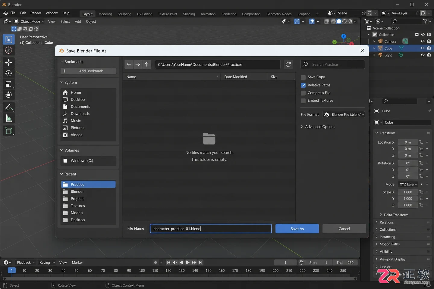Screen dimensions: 434x289
Task: Select the Add Cube tool icon
Action: 9,130
